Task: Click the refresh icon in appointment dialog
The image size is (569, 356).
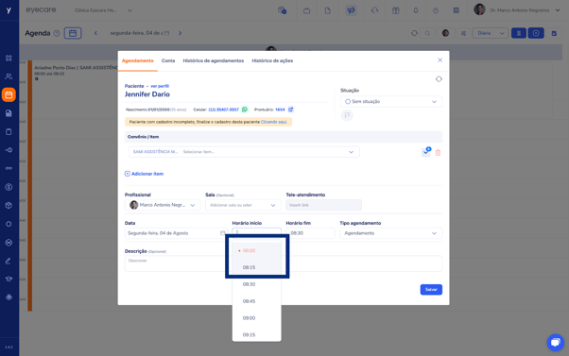Action: coord(439,79)
